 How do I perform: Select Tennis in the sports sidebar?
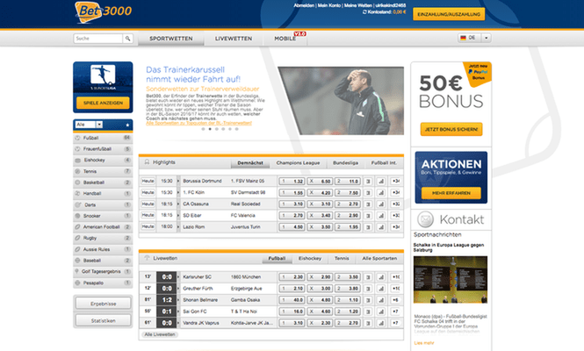click(103, 172)
